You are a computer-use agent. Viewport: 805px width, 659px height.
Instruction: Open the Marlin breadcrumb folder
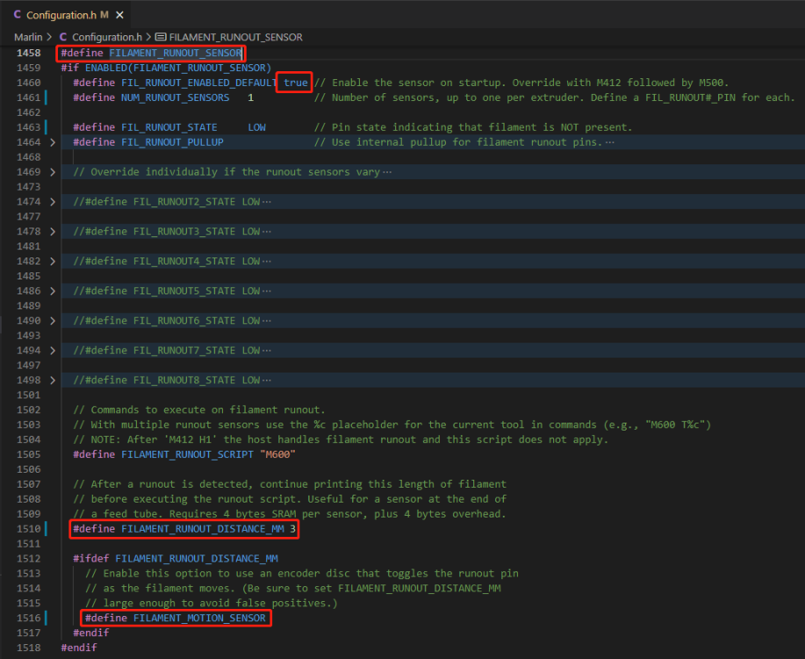28,37
